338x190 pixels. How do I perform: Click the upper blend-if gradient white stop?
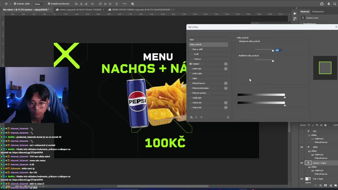(x=285, y=97)
